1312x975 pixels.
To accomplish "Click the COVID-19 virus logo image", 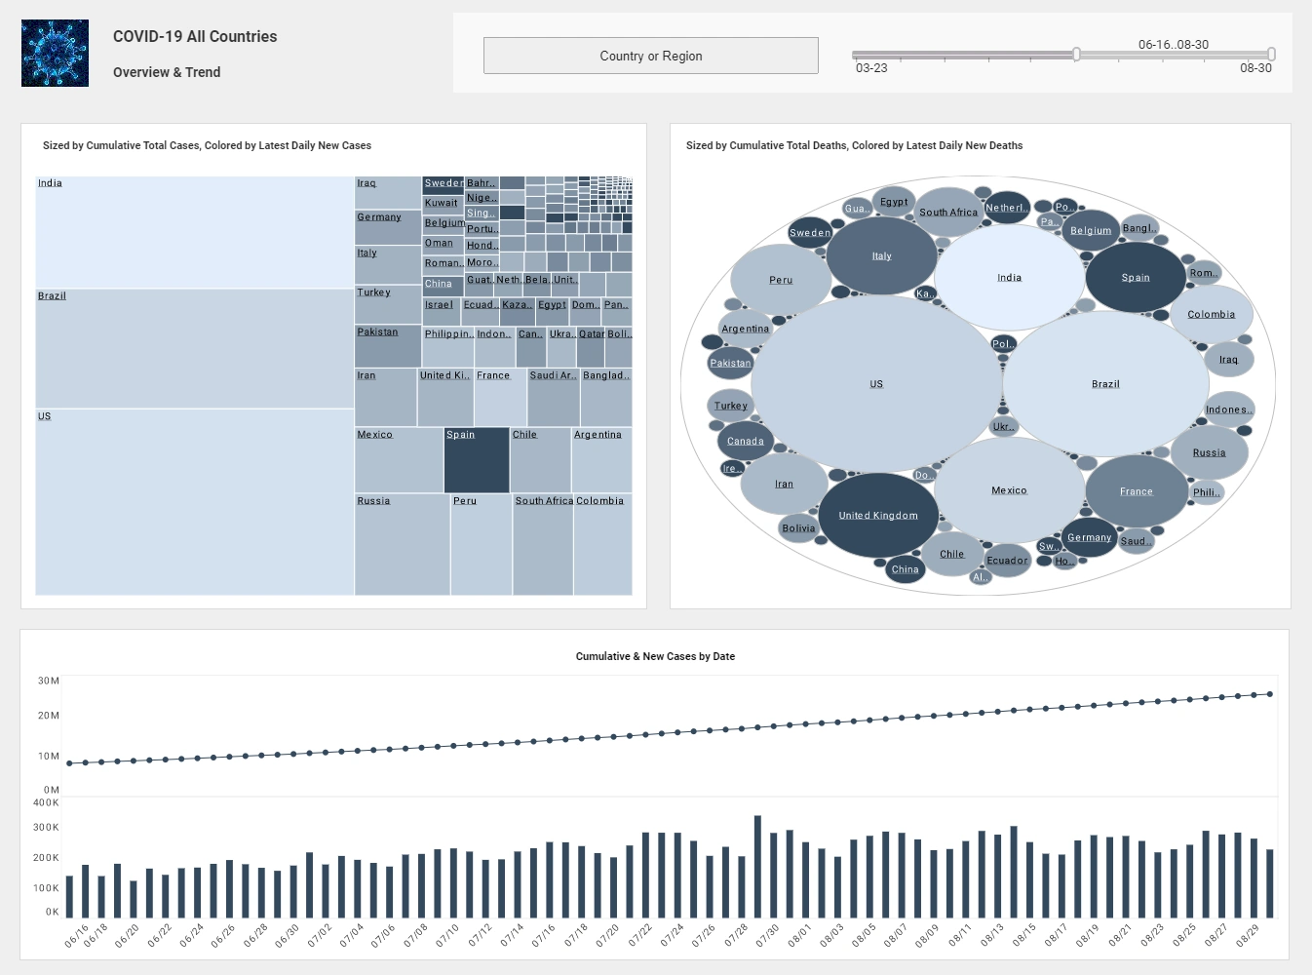I will (x=55, y=53).
